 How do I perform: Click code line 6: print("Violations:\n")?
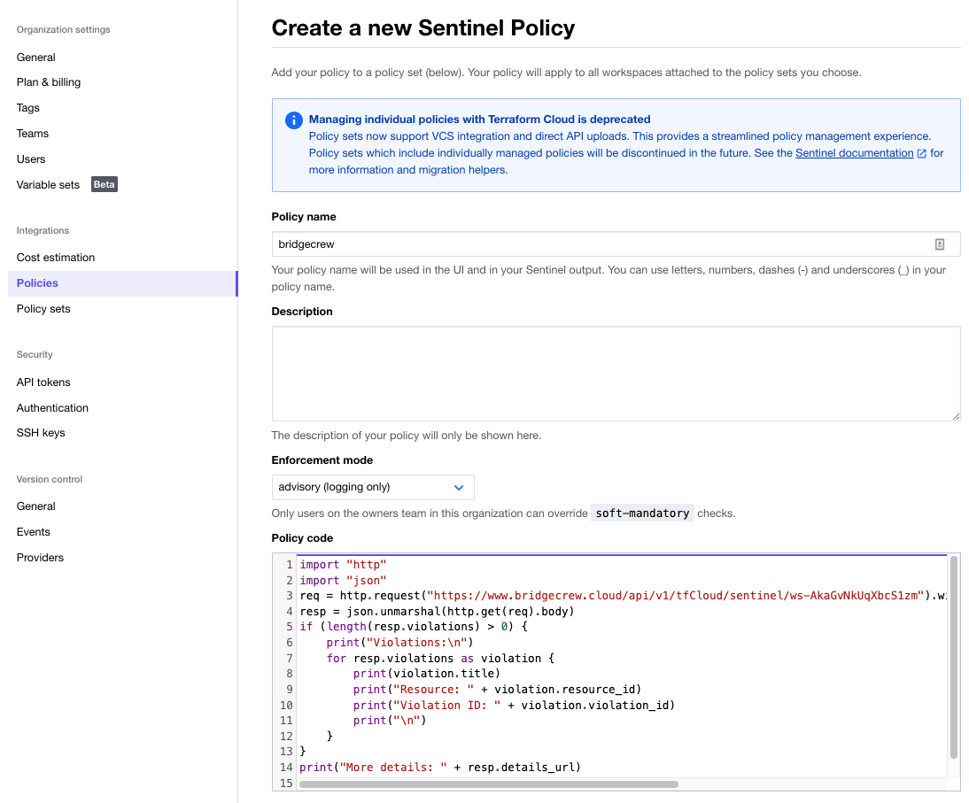pyautogui.click(x=399, y=643)
